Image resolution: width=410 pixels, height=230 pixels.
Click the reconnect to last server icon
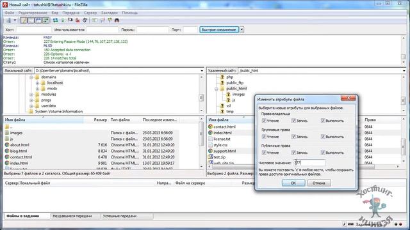click(x=85, y=20)
